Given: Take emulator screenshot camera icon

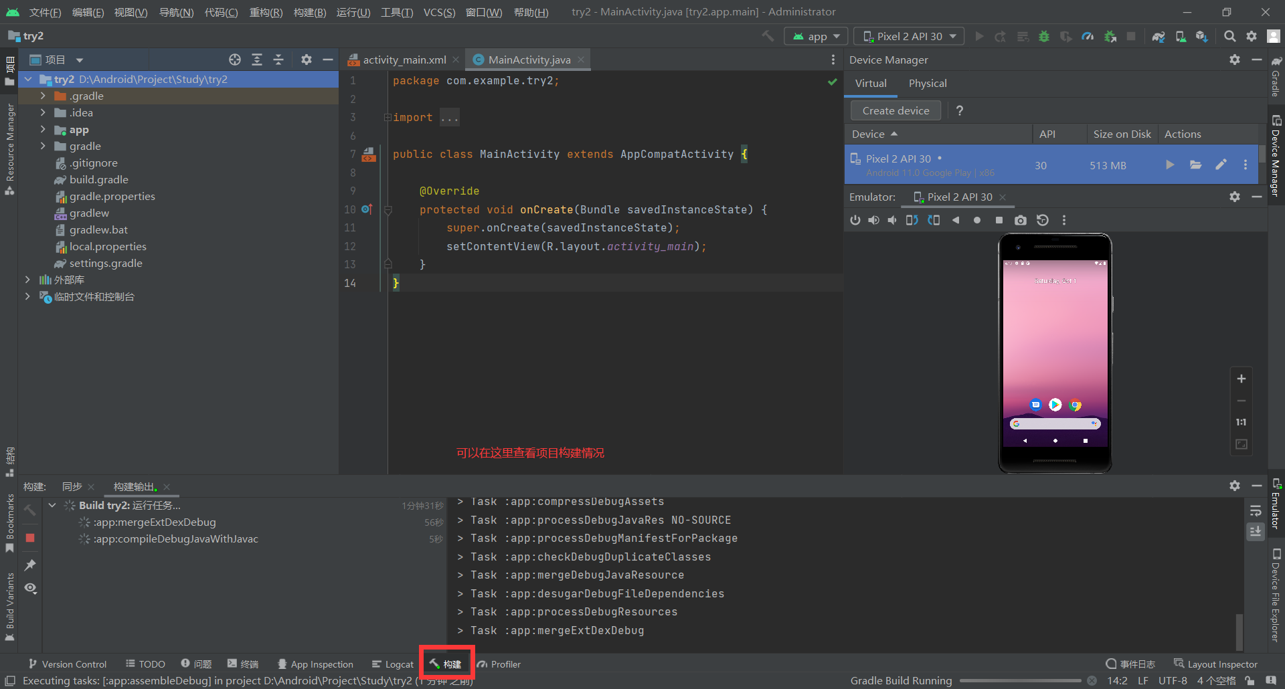Looking at the screenshot, I should (x=1020, y=220).
